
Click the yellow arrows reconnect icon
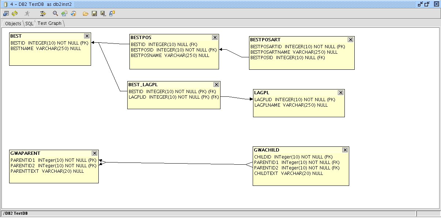tap(15, 14)
